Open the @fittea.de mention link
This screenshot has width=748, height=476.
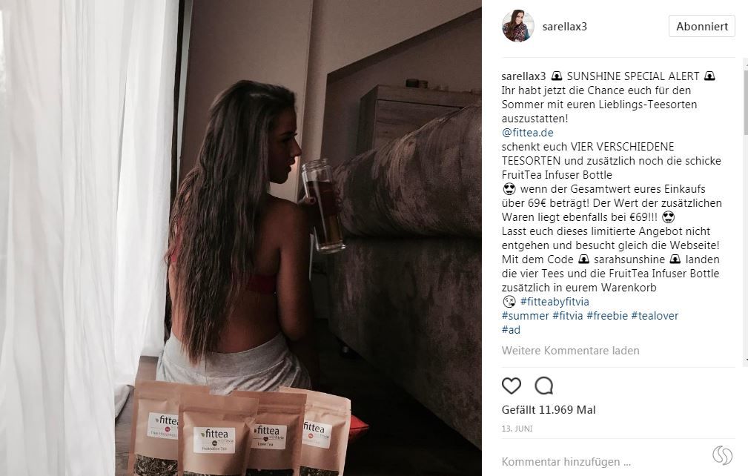pyautogui.click(x=527, y=133)
